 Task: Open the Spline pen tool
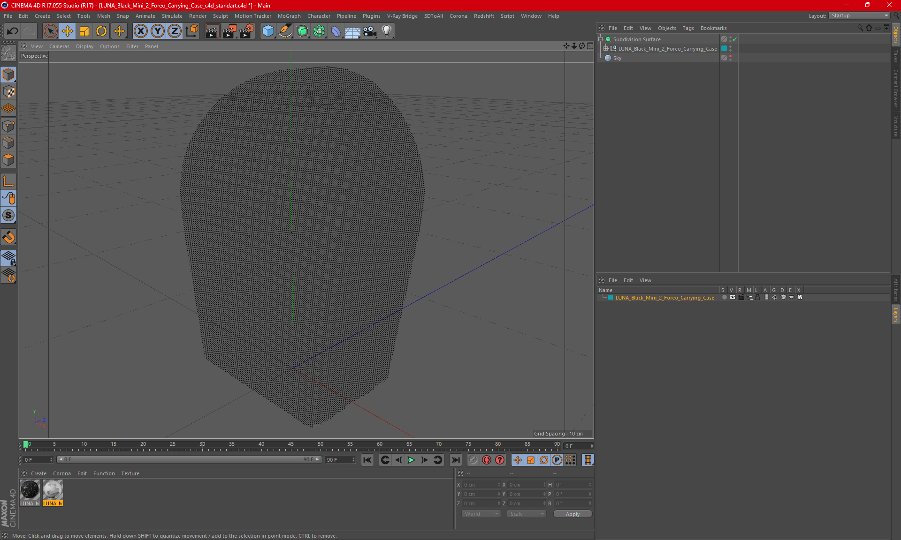[285, 31]
